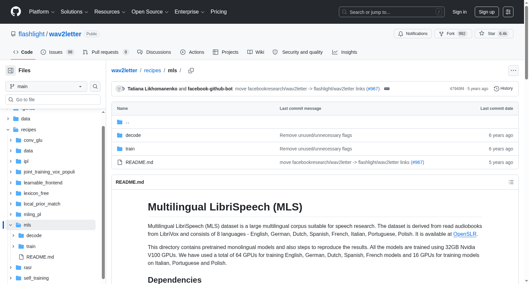
Task: Open the train folder in file table
Action: (x=130, y=149)
